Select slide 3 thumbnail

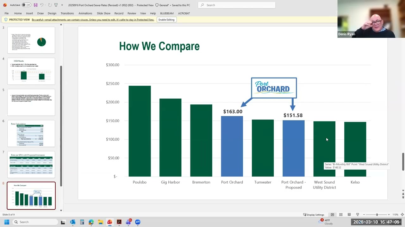click(31, 40)
